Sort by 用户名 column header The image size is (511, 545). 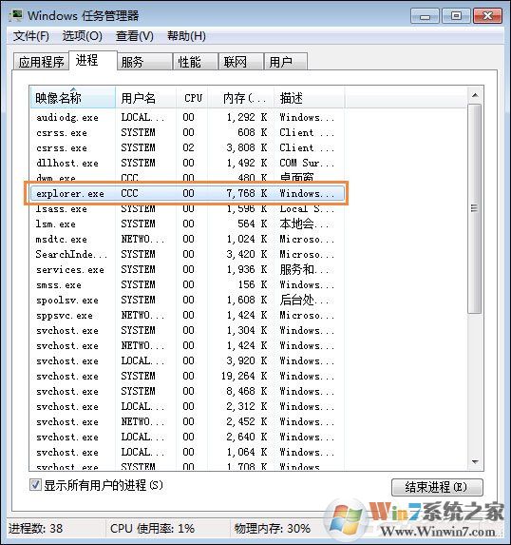[145, 98]
